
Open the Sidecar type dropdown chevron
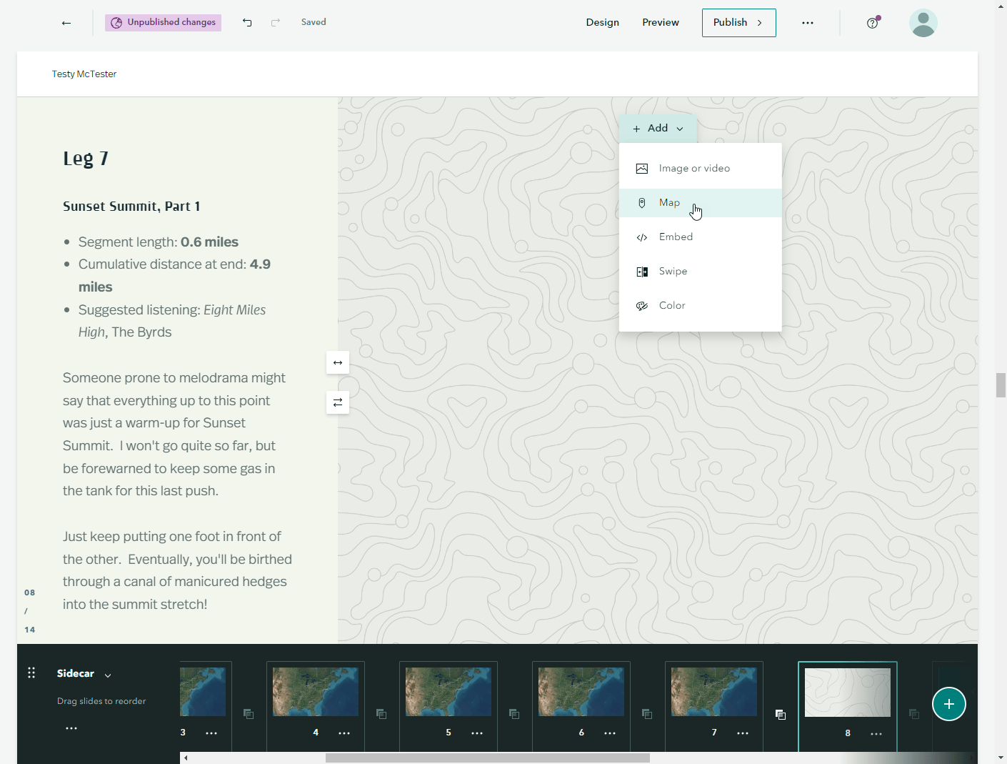[107, 674]
